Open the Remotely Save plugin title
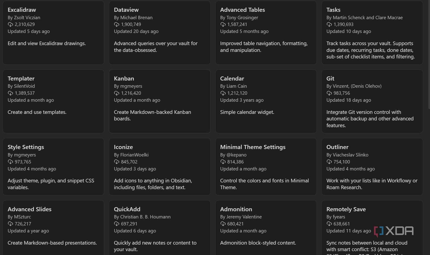This screenshot has width=430, height=255. [346, 209]
